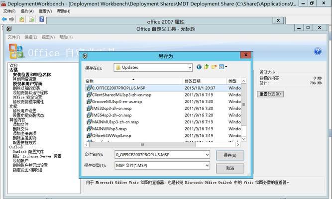Go up one level in Save As dialog
Image resolution: width=332 pixels, height=199 pixels.
click(207, 67)
